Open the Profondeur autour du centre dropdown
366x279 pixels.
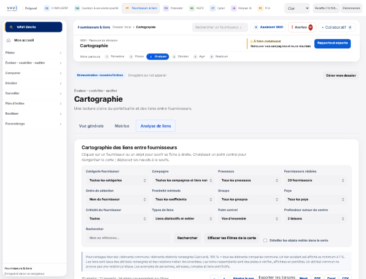pos(316,219)
